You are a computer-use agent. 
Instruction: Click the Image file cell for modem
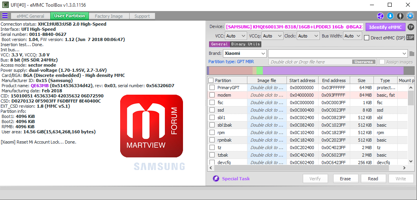coord(267,95)
